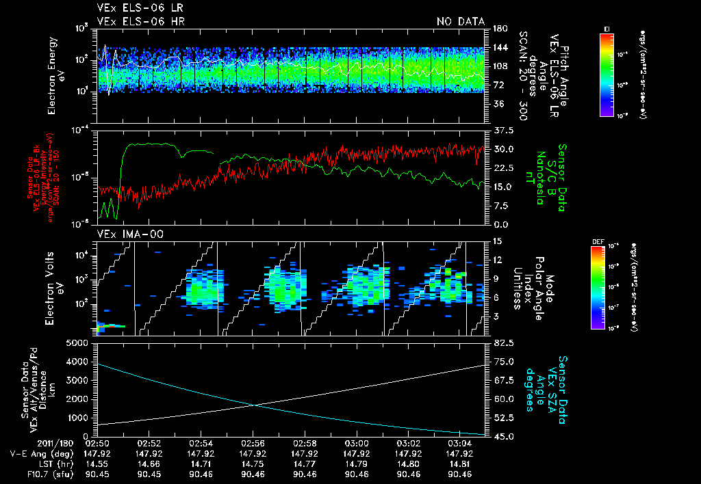701x484 pixels.
Task: Click the "12" polar angle index tick
Action: point(498,260)
